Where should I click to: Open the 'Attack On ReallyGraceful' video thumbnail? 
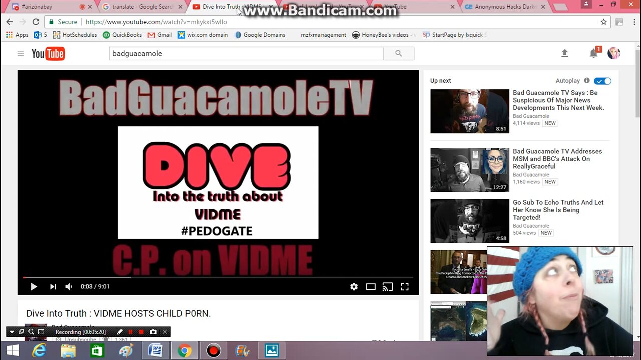coord(470,170)
